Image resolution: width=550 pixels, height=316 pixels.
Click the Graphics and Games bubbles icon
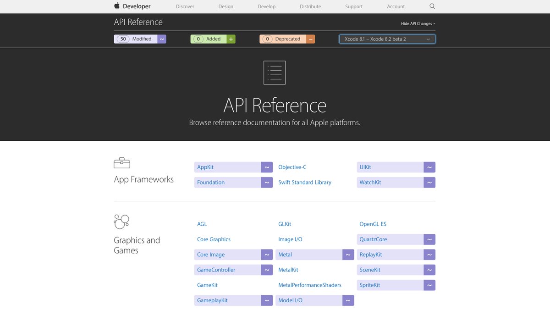coord(121,222)
